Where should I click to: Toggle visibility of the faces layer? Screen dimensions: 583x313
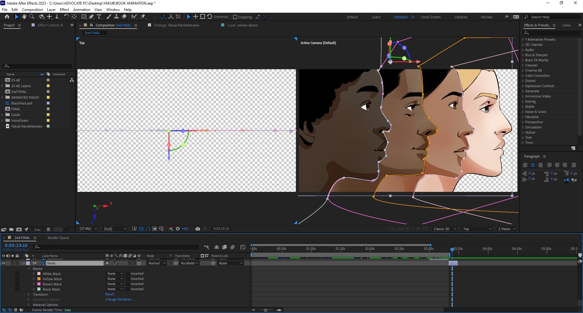point(4,263)
